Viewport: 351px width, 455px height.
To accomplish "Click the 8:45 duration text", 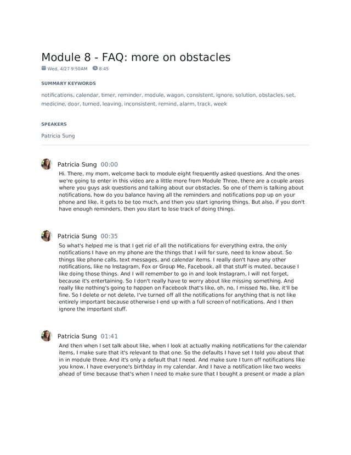I will 104,69.
